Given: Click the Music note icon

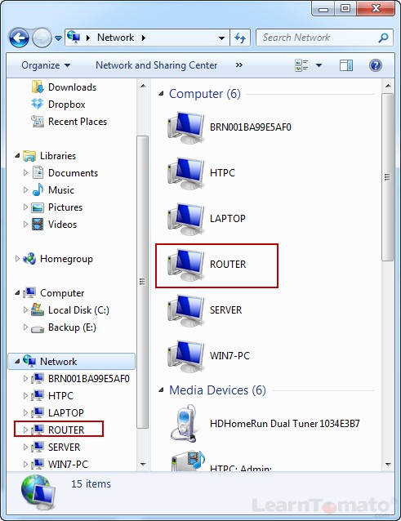Looking at the screenshot, I should [38, 189].
